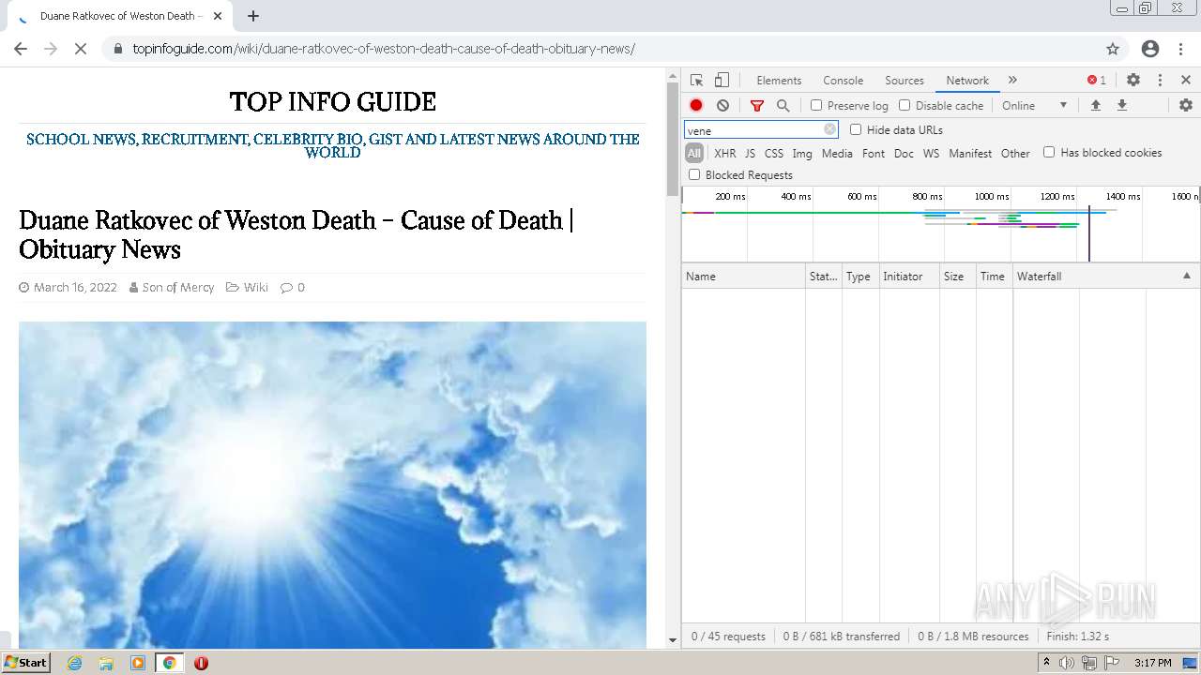
Task: Stop loading the page
Action: point(81,49)
